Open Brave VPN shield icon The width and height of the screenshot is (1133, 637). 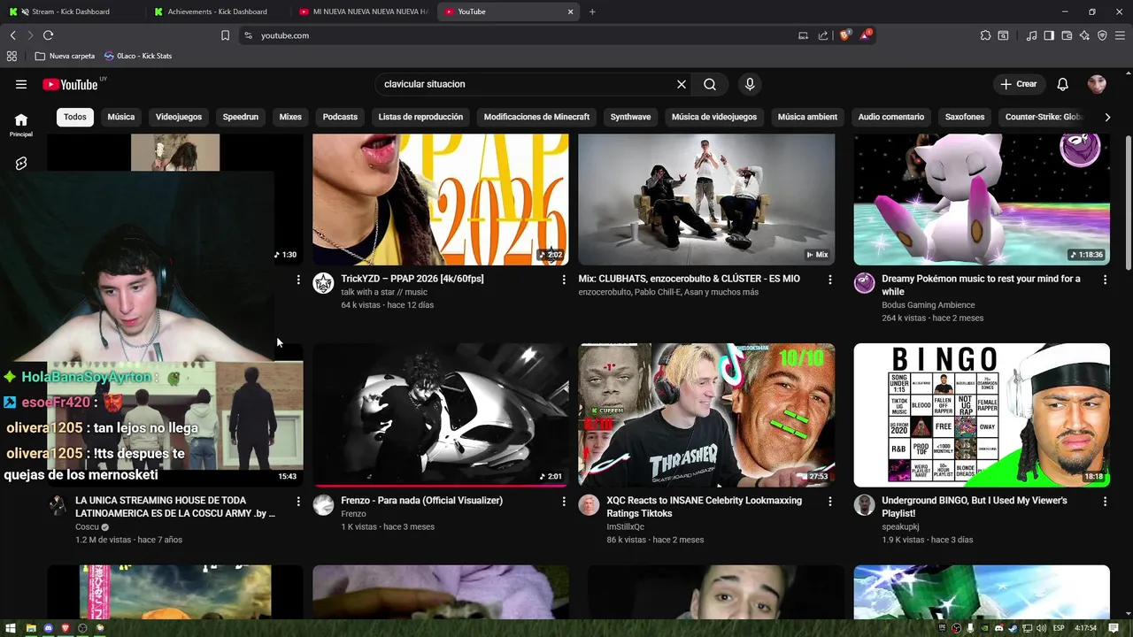(1102, 35)
